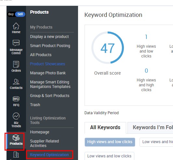Open Manage Photo Bank
Image resolution: width=173 pixels, height=160 pixels.
tap(48, 73)
